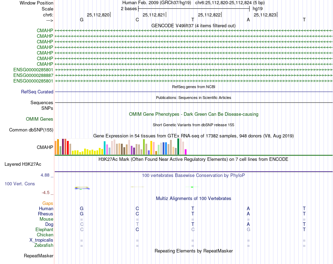Select the Dog alignment row label
The height and width of the screenshot is (264, 333).
(49, 224)
